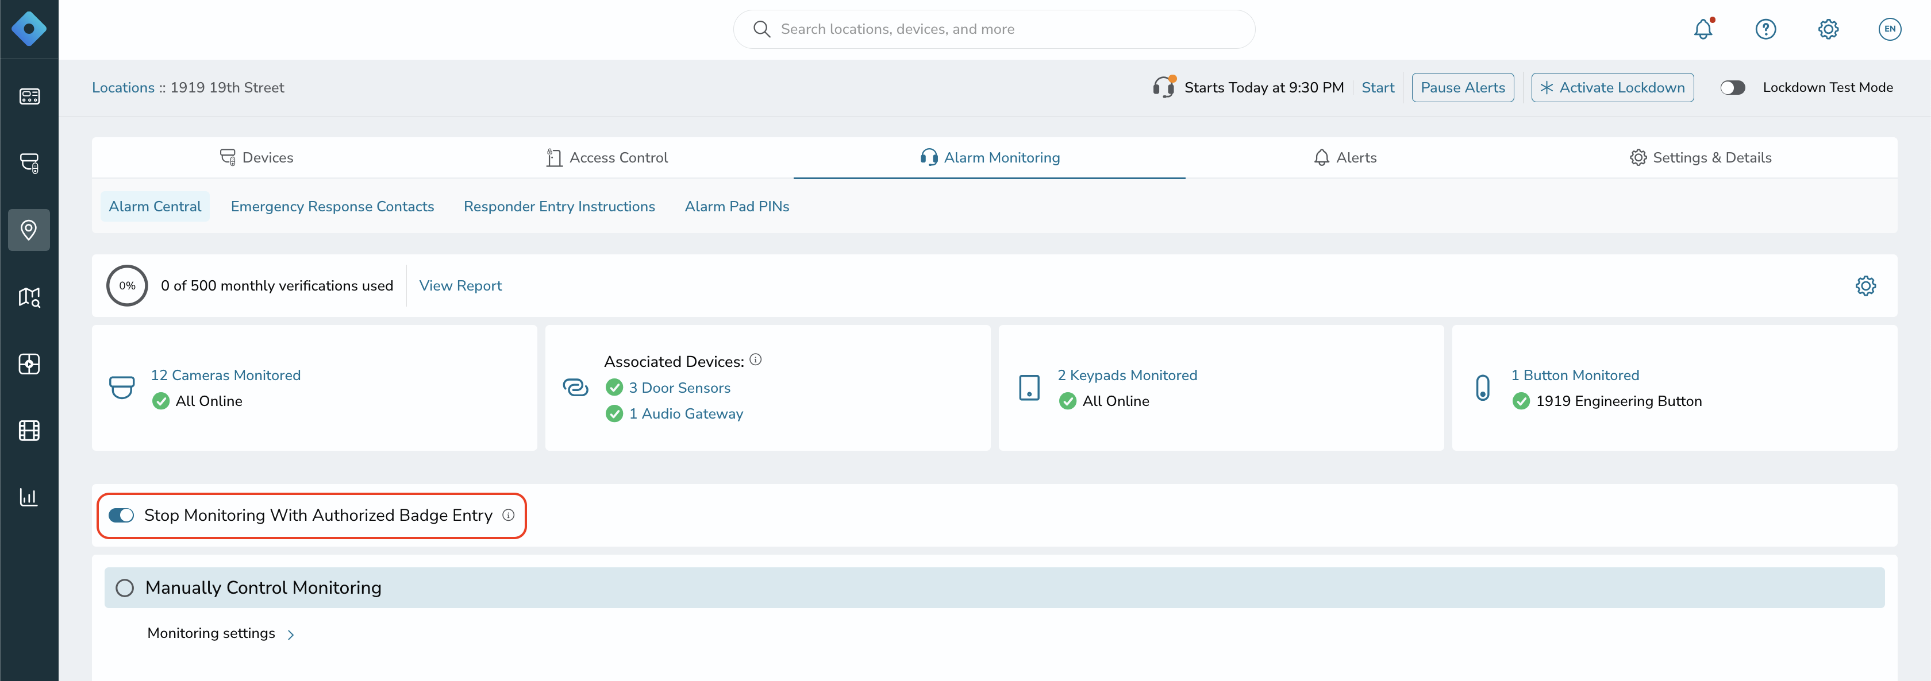Image resolution: width=1931 pixels, height=681 pixels.
Task: Open the camera icon in sidebar
Action: 29,163
